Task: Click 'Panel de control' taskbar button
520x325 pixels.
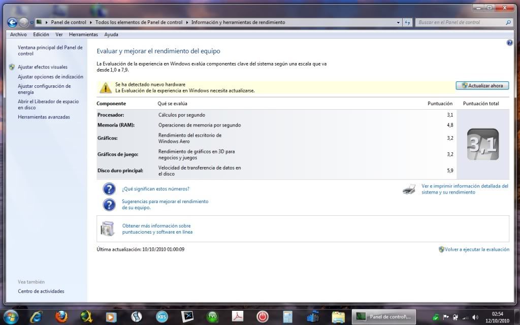Action: 383,317
